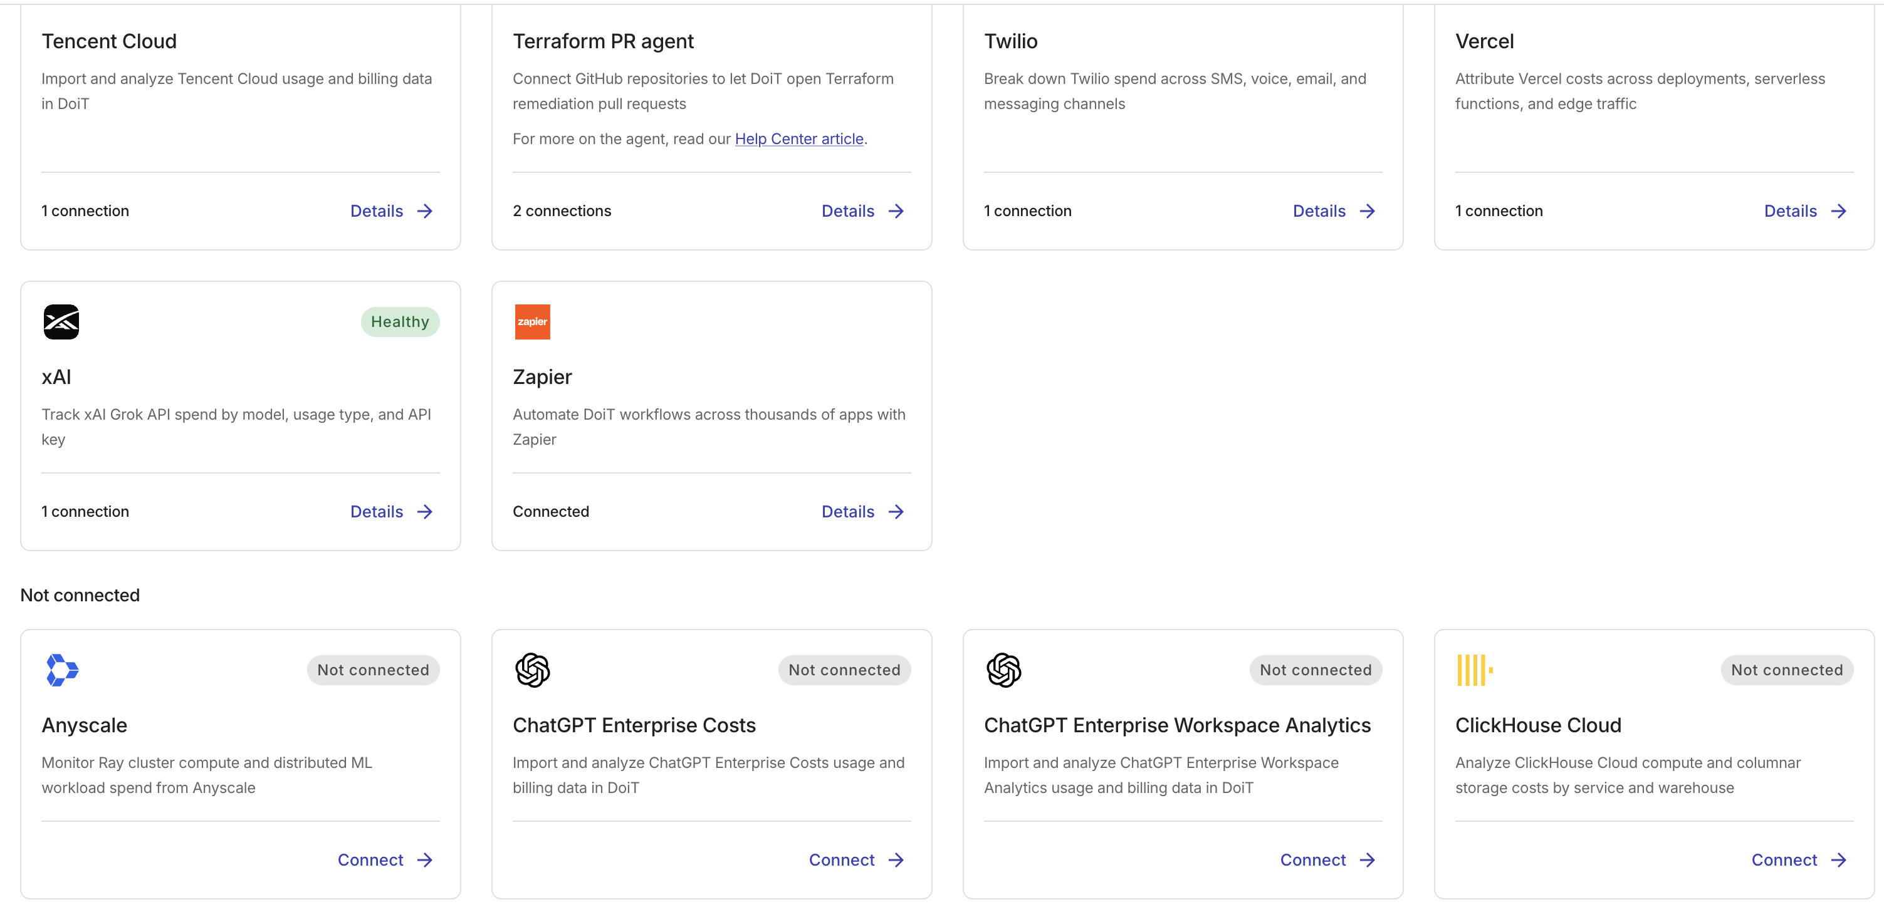Click the "Not connected" section heading
This screenshot has width=1884, height=907.
[x=80, y=595]
